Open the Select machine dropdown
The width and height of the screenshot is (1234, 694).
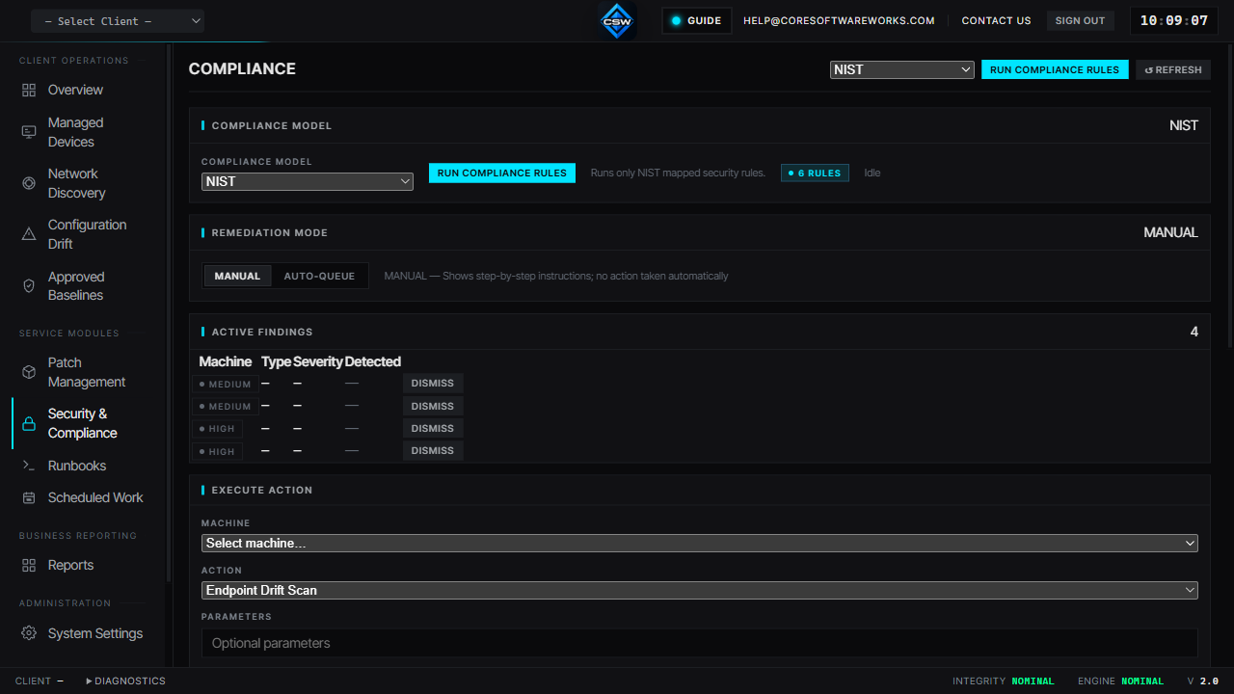point(700,544)
